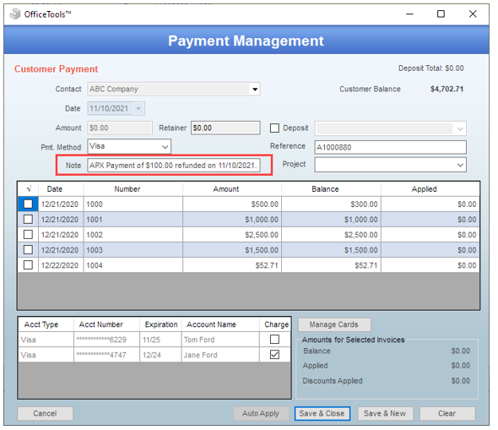
Task: Click into the Note text field
Action: (174, 166)
